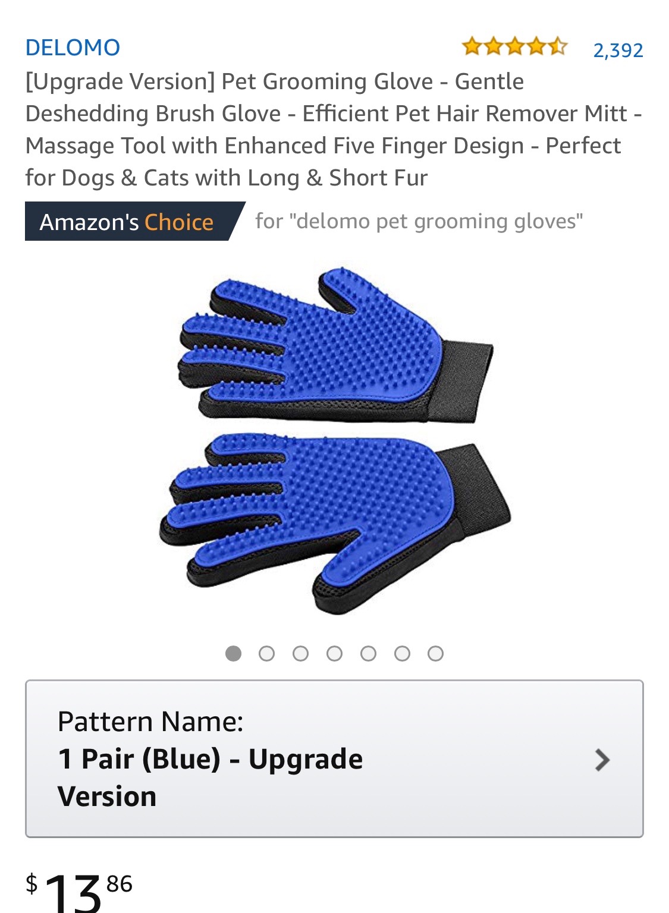Expand the Pattern Name selector chevron
The width and height of the screenshot is (669, 913).
602,760
